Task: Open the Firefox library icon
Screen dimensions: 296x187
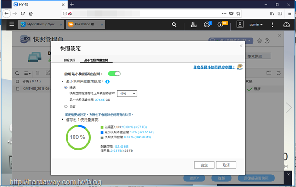Action: (x=272, y=13)
